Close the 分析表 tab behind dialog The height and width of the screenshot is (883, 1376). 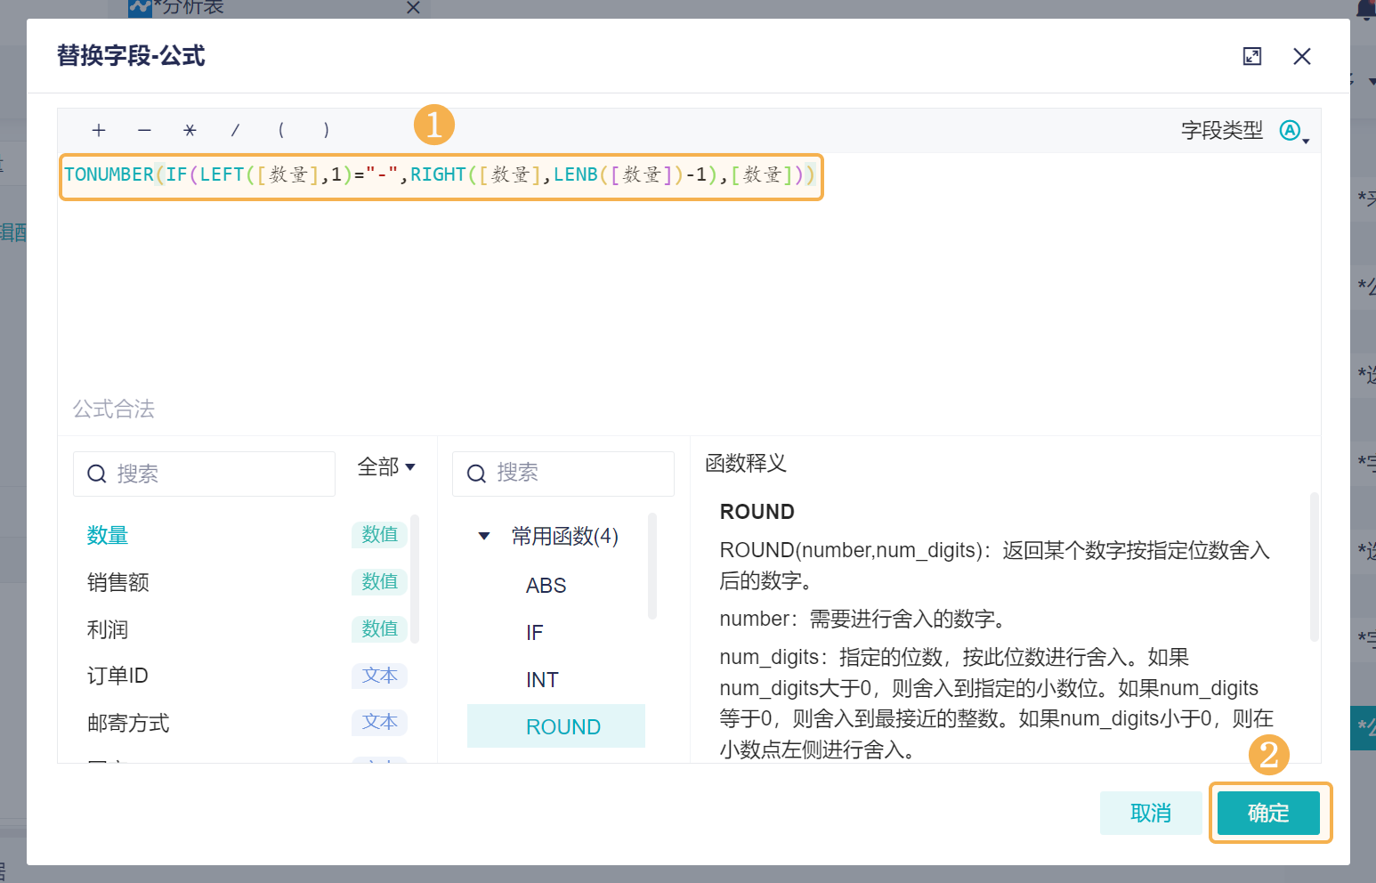(413, 8)
